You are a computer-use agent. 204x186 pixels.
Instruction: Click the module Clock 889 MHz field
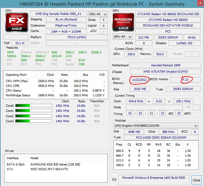pos(168,132)
